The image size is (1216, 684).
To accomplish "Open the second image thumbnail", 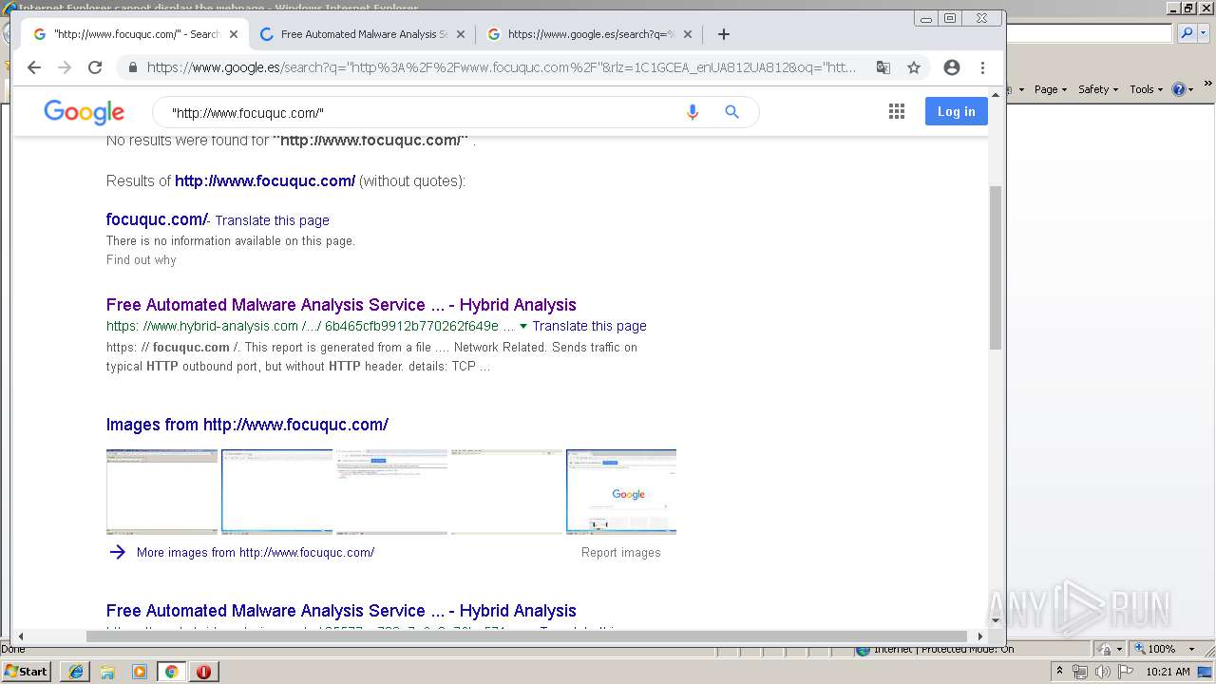I will [x=276, y=491].
